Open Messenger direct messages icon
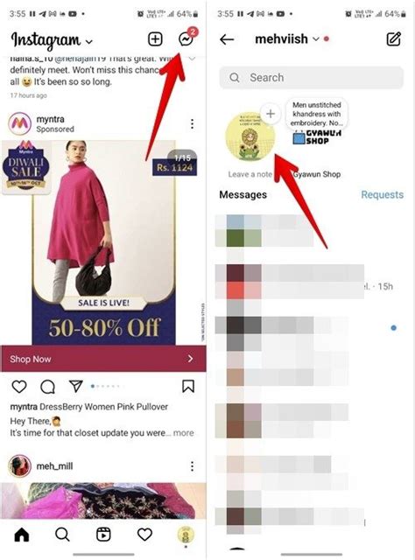 [186, 38]
